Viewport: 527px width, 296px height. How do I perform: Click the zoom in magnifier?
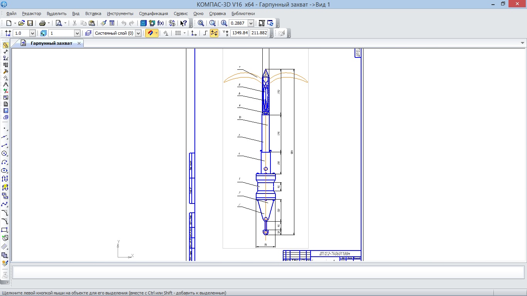click(224, 23)
